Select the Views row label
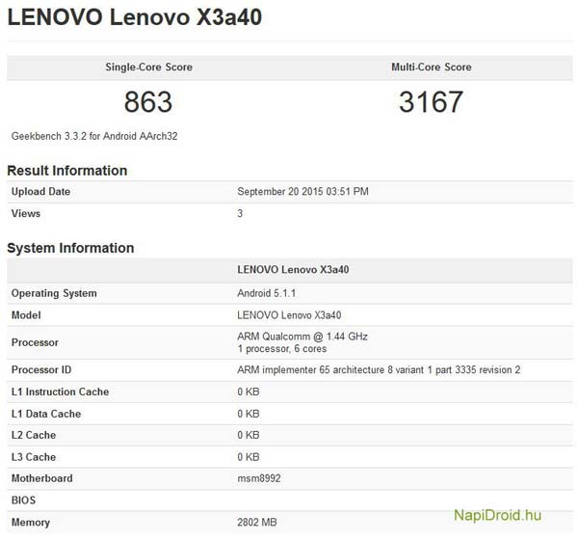The height and width of the screenshot is (541, 578). point(25,213)
